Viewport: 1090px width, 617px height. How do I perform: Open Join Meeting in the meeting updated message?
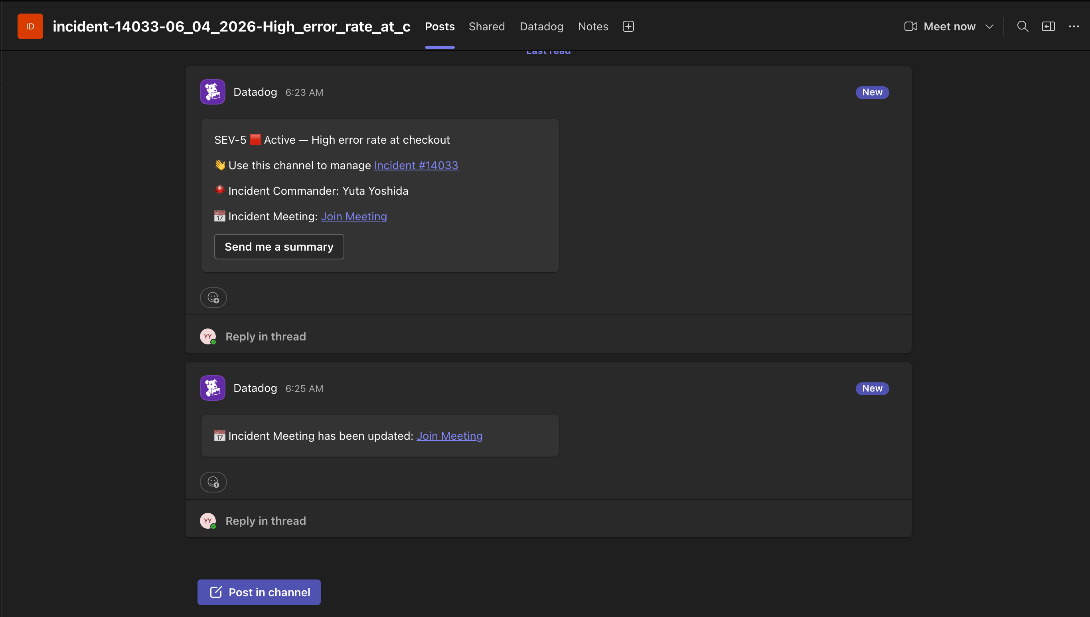450,436
